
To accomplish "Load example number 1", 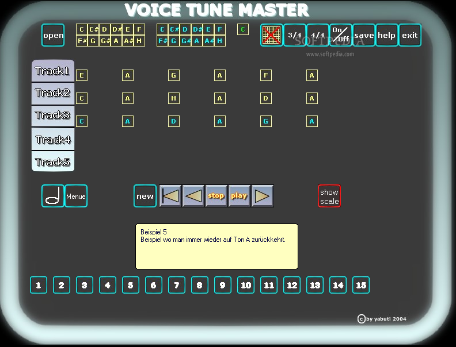I will pyautogui.click(x=39, y=285).
